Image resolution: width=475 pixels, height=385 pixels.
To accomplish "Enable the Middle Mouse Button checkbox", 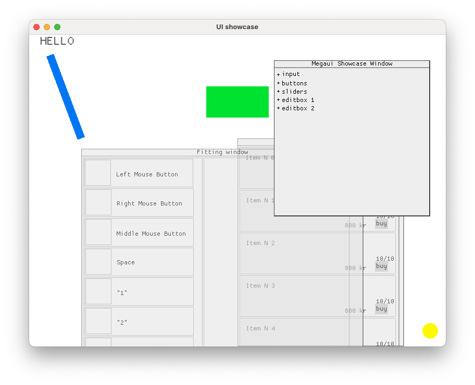I will coord(97,232).
